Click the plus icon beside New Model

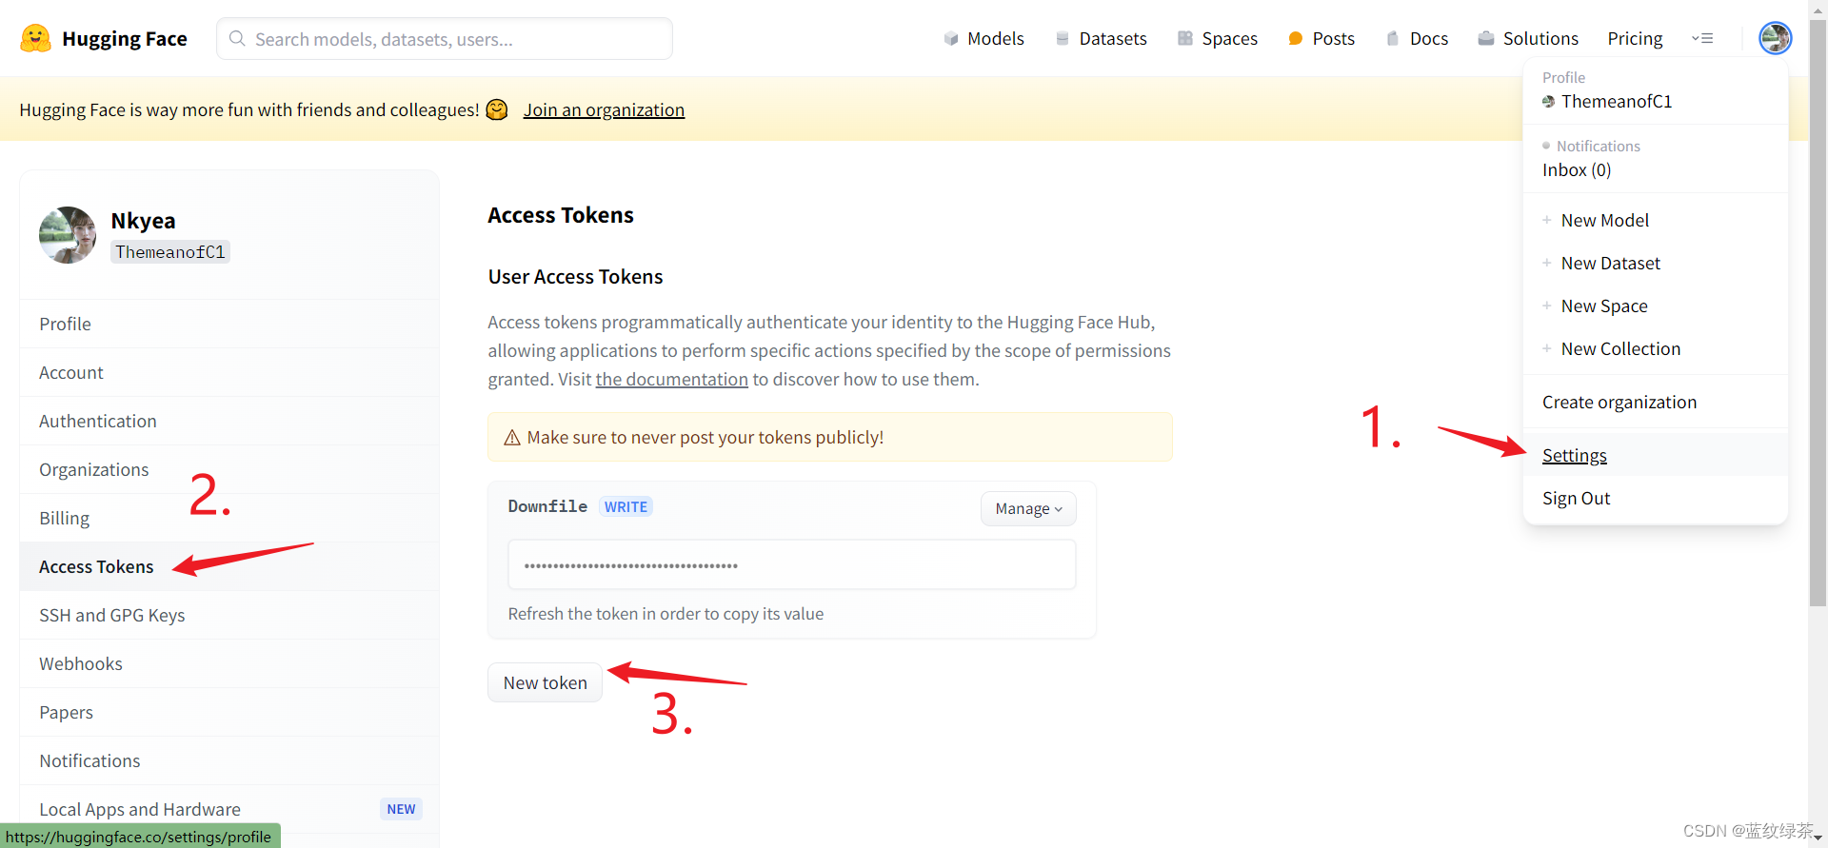[1547, 220]
